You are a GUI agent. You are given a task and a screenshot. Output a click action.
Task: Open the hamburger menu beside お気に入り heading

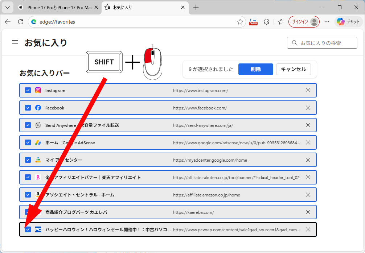point(15,42)
